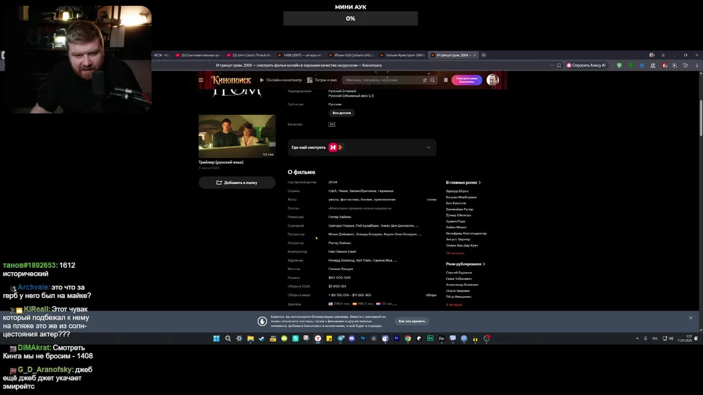
Task: Open the page options three-dot menu
Action: click(551, 65)
